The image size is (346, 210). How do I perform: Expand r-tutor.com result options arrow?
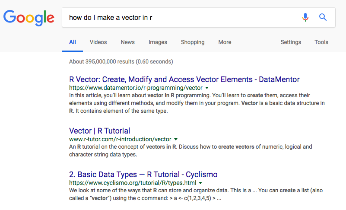175,139
